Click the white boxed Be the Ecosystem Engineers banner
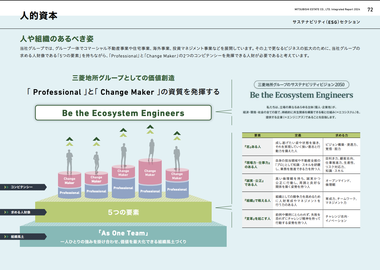The height and width of the screenshot is (270, 380). [123, 113]
